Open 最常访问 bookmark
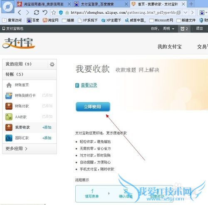The image size is (208, 205). tap(12, 20)
